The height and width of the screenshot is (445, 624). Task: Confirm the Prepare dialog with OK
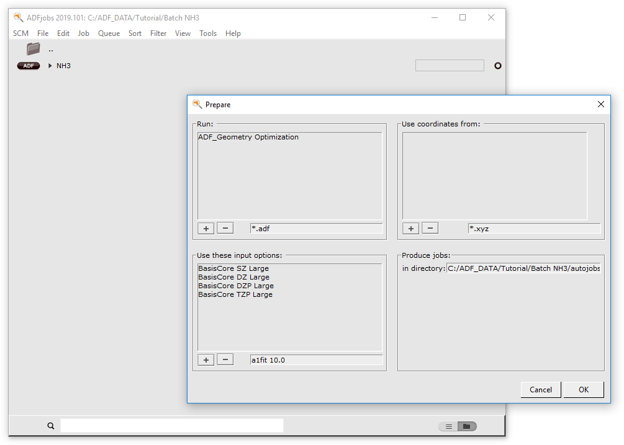point(583,389)
